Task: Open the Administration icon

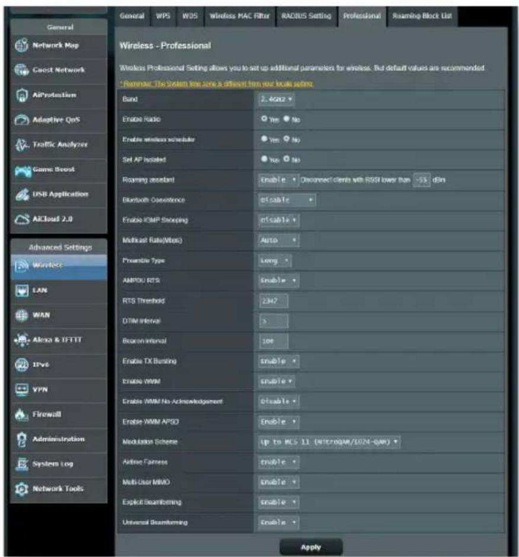Action: [21, 439]
